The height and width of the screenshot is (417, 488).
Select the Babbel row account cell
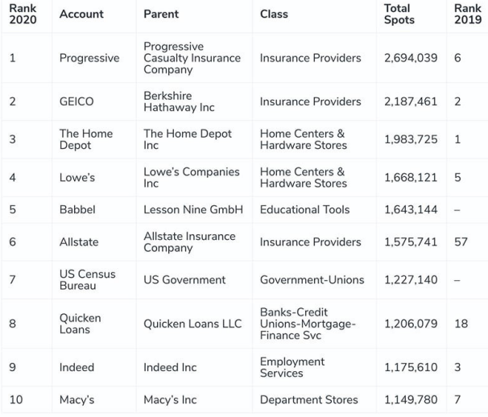point(77,209)
